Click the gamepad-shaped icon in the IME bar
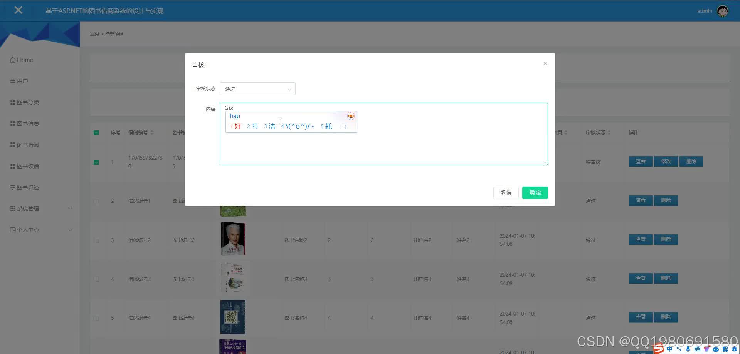 tap(716, 349)
